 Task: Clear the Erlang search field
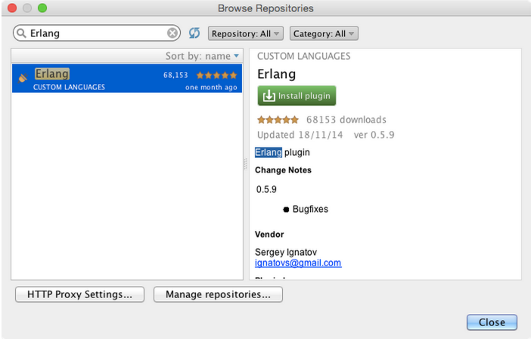pos(172,33)
